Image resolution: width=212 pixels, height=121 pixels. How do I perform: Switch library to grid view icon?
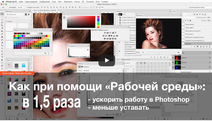pos(26,15)
